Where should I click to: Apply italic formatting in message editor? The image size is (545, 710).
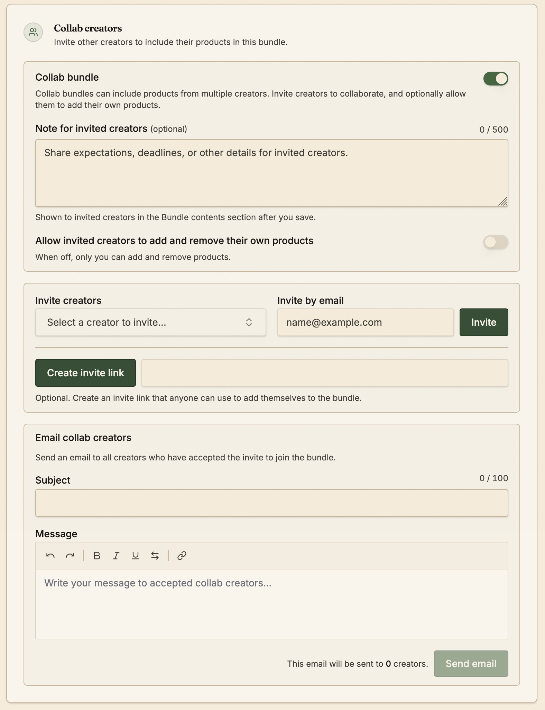[116, 556]
